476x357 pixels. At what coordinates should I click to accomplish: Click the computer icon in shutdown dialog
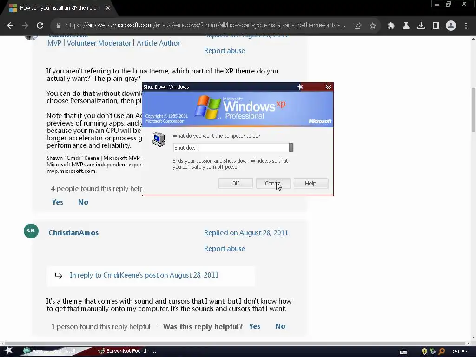coord(159,139)
